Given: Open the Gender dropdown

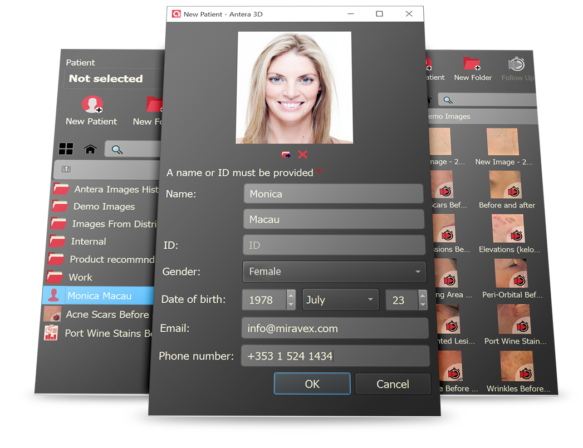Looking at the screenshot, I should pyautogui.click(x=334, y=272).
